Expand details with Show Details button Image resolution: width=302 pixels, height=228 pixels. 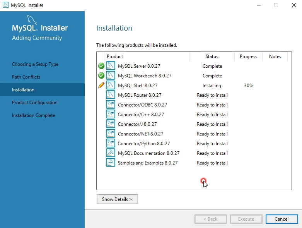pyautogui.click(x=117, y=199)
